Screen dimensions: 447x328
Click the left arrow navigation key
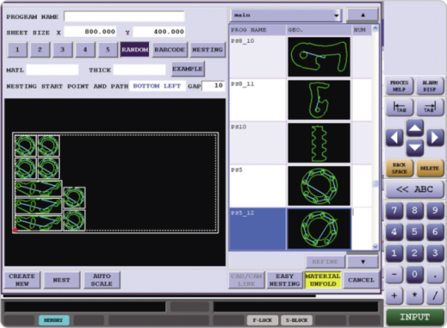click(395, 138)
